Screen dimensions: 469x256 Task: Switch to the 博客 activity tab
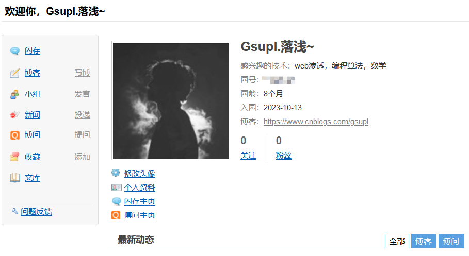(424, 241)
